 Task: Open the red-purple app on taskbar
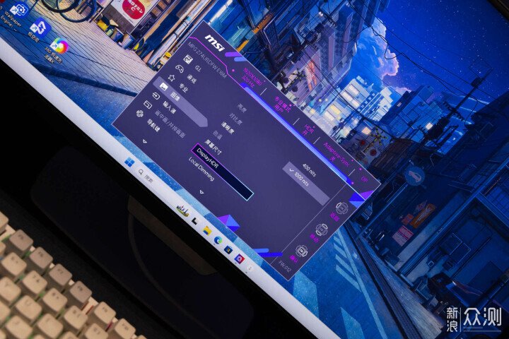(x=239, y=258)
